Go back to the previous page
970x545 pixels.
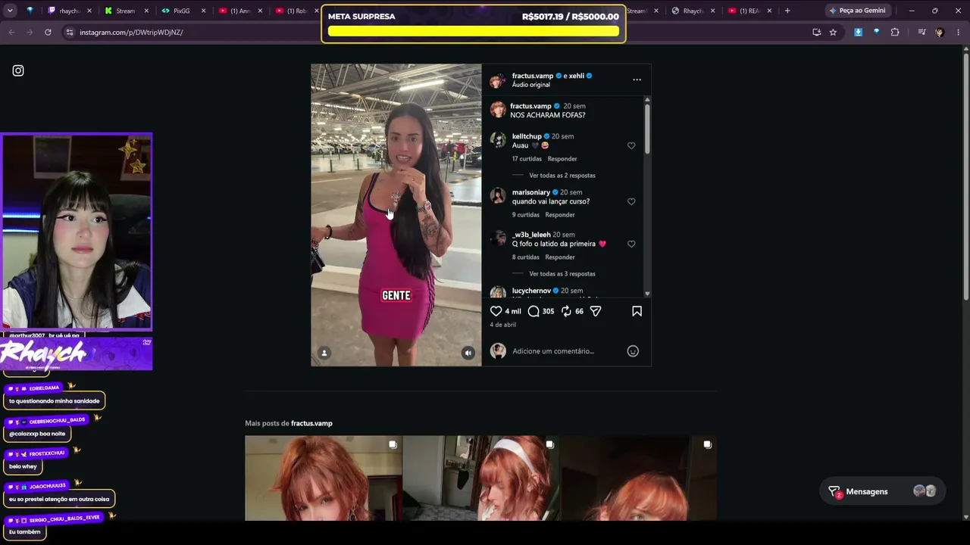point(11,32)
